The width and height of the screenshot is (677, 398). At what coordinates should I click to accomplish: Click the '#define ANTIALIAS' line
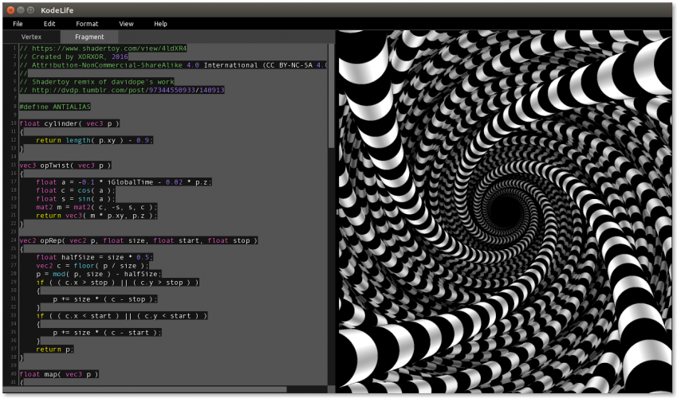55,107
